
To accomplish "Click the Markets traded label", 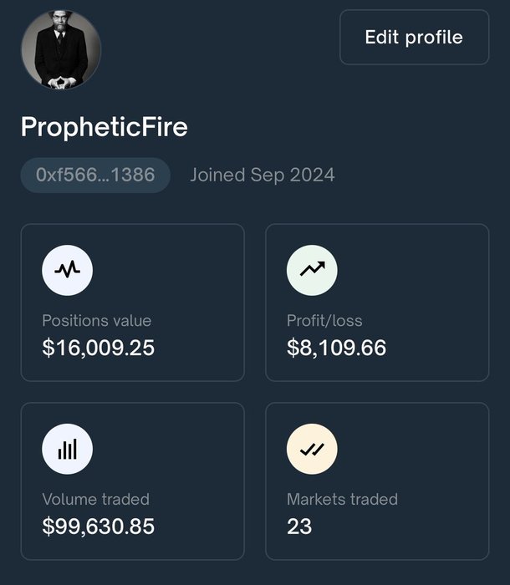I will (342, 499).
